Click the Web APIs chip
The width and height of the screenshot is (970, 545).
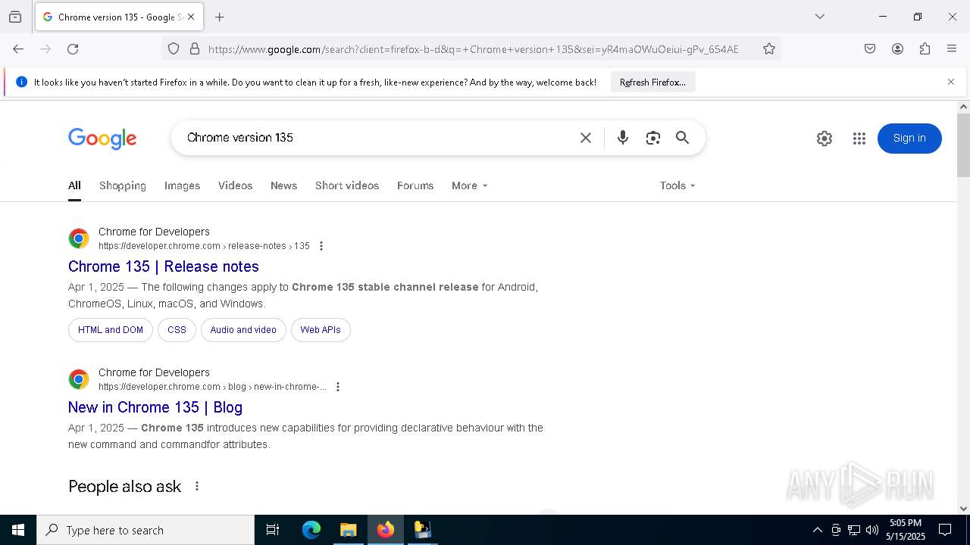(x=321, y=330)
